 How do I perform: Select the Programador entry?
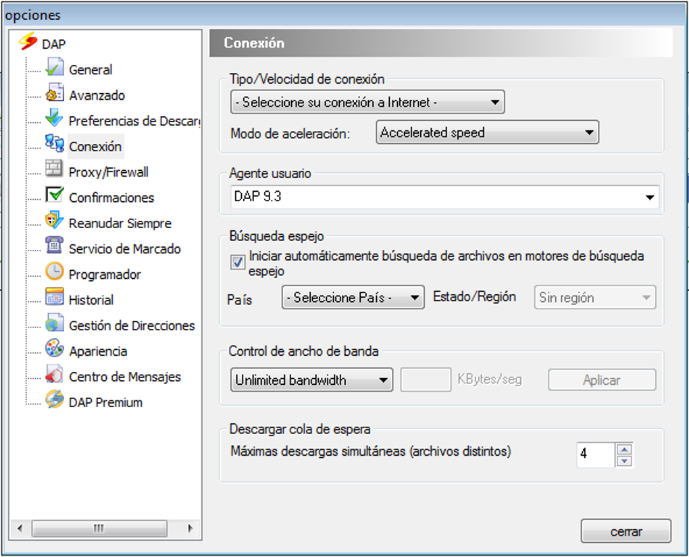coord(105,275)
